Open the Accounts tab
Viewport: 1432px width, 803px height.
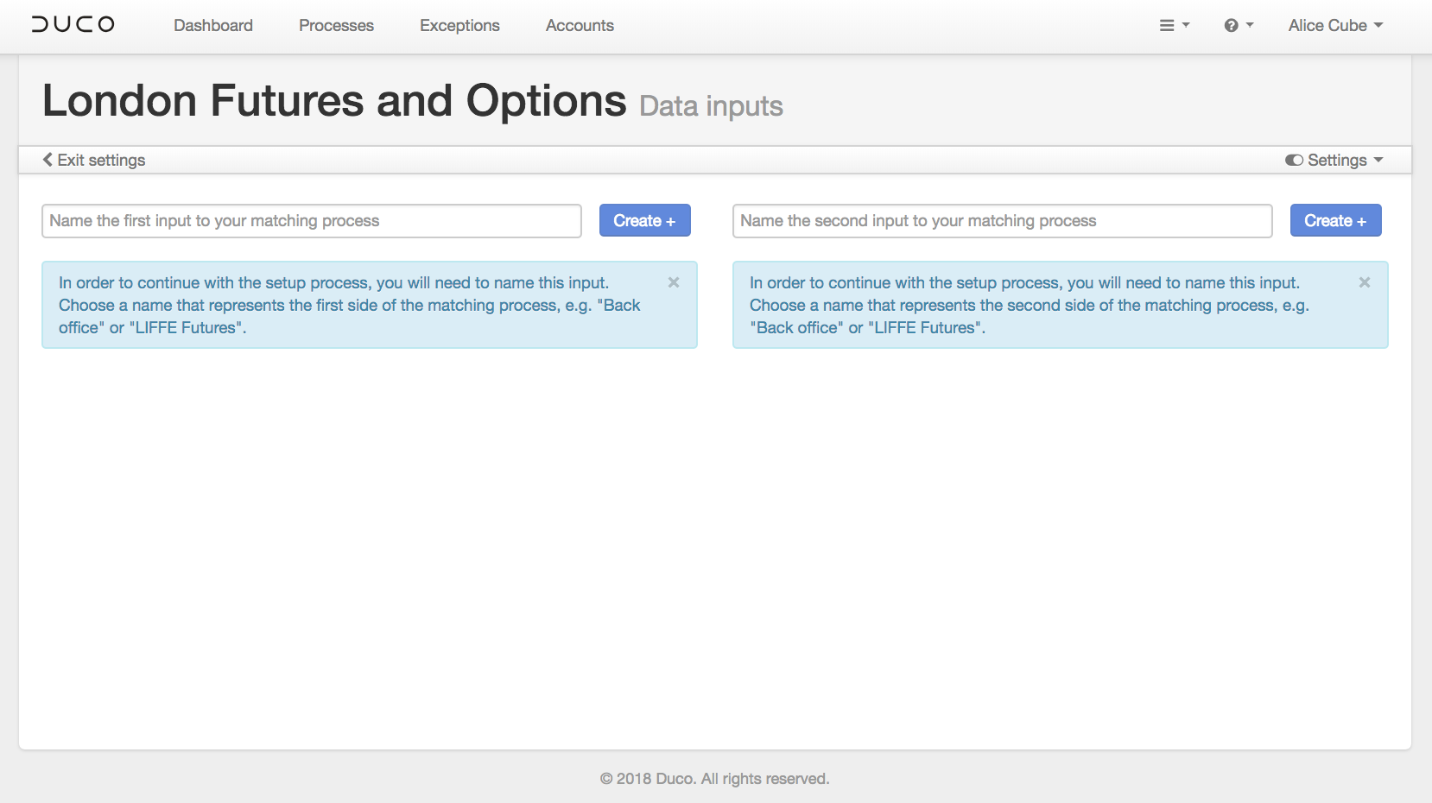click(x=579, y=25)
